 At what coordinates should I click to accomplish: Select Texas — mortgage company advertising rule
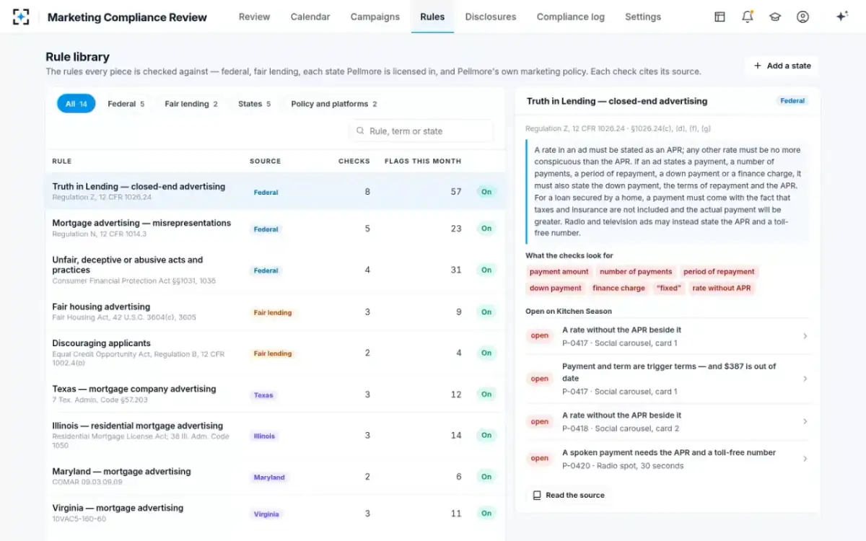tap(275, 394)
